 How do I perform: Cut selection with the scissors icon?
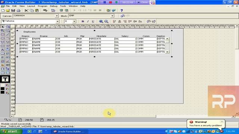coord(27,10)
